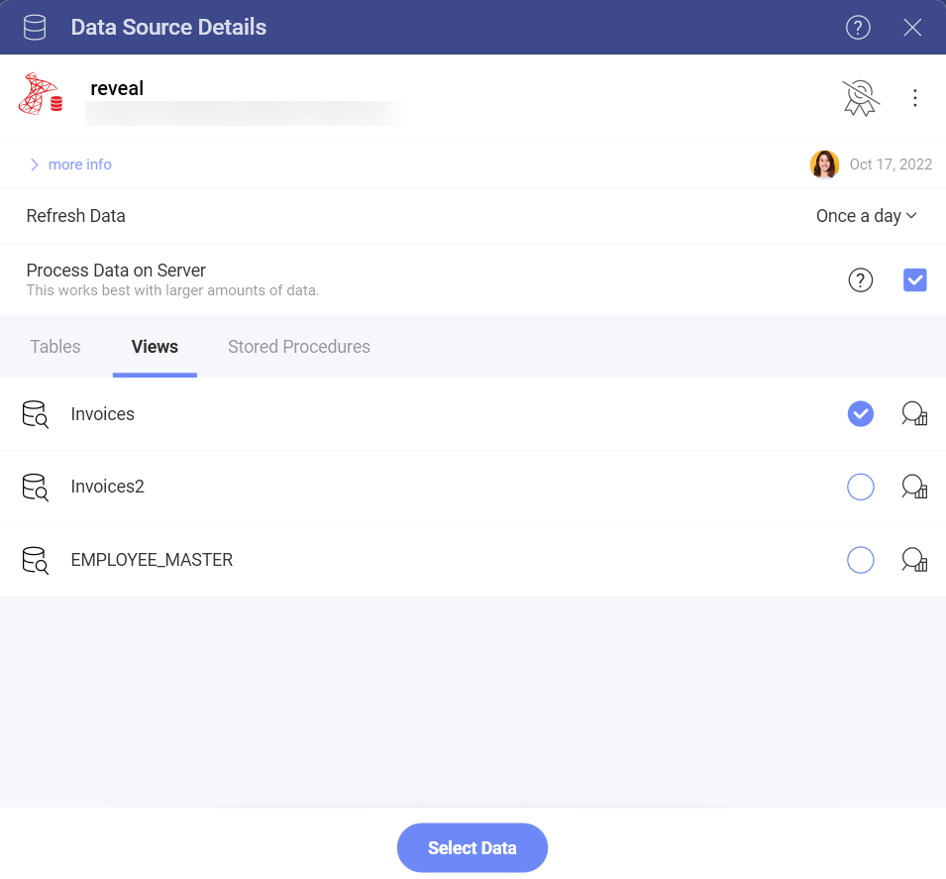The width and height of the screenshot is (946, 879).
Task: Click the crossed-out notification bell icon
Action: coord(860,97)
